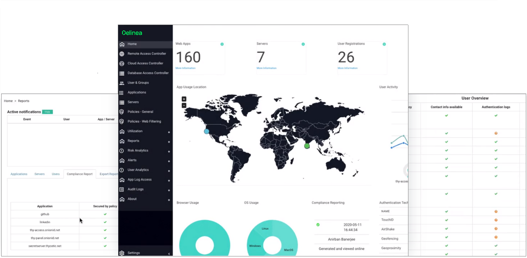Expand the Reports menu plus
Image resolution: width=527 pixels, height=258 pixels.
coord(169,142)
